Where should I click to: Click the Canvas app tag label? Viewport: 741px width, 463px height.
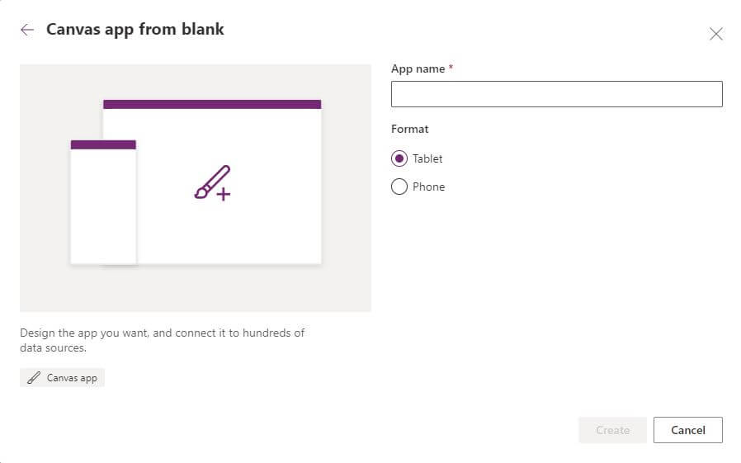point(72,378)
